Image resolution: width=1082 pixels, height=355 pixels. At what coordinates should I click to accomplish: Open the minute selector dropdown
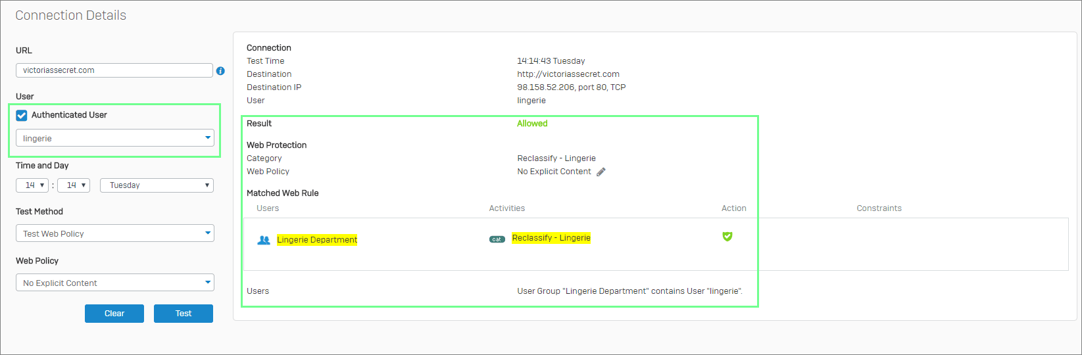pos(74,185)
